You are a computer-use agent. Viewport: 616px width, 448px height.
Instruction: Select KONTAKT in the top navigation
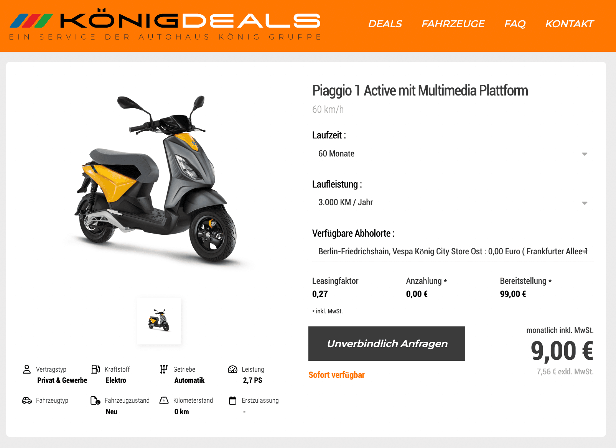coord(569,24)
